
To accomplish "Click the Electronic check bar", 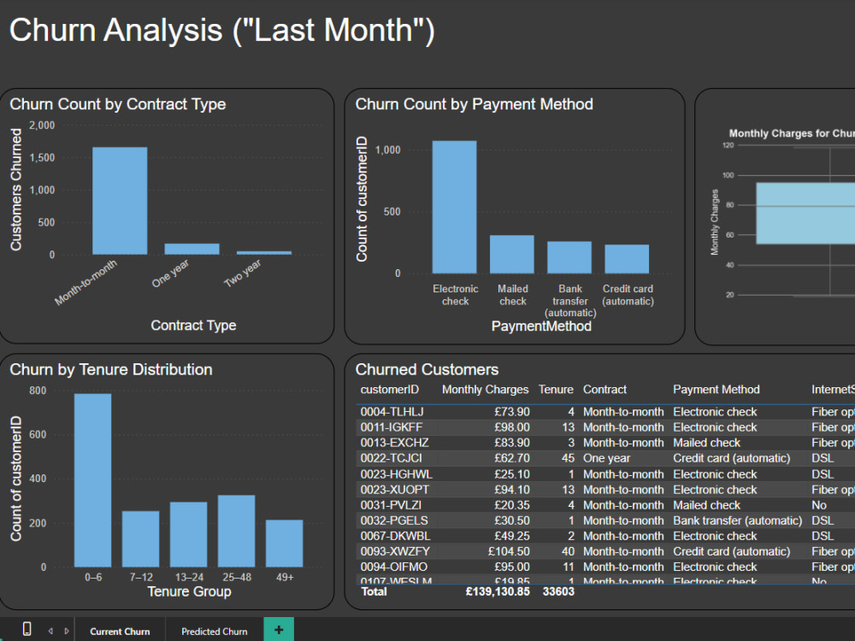I will pos(455,209).
